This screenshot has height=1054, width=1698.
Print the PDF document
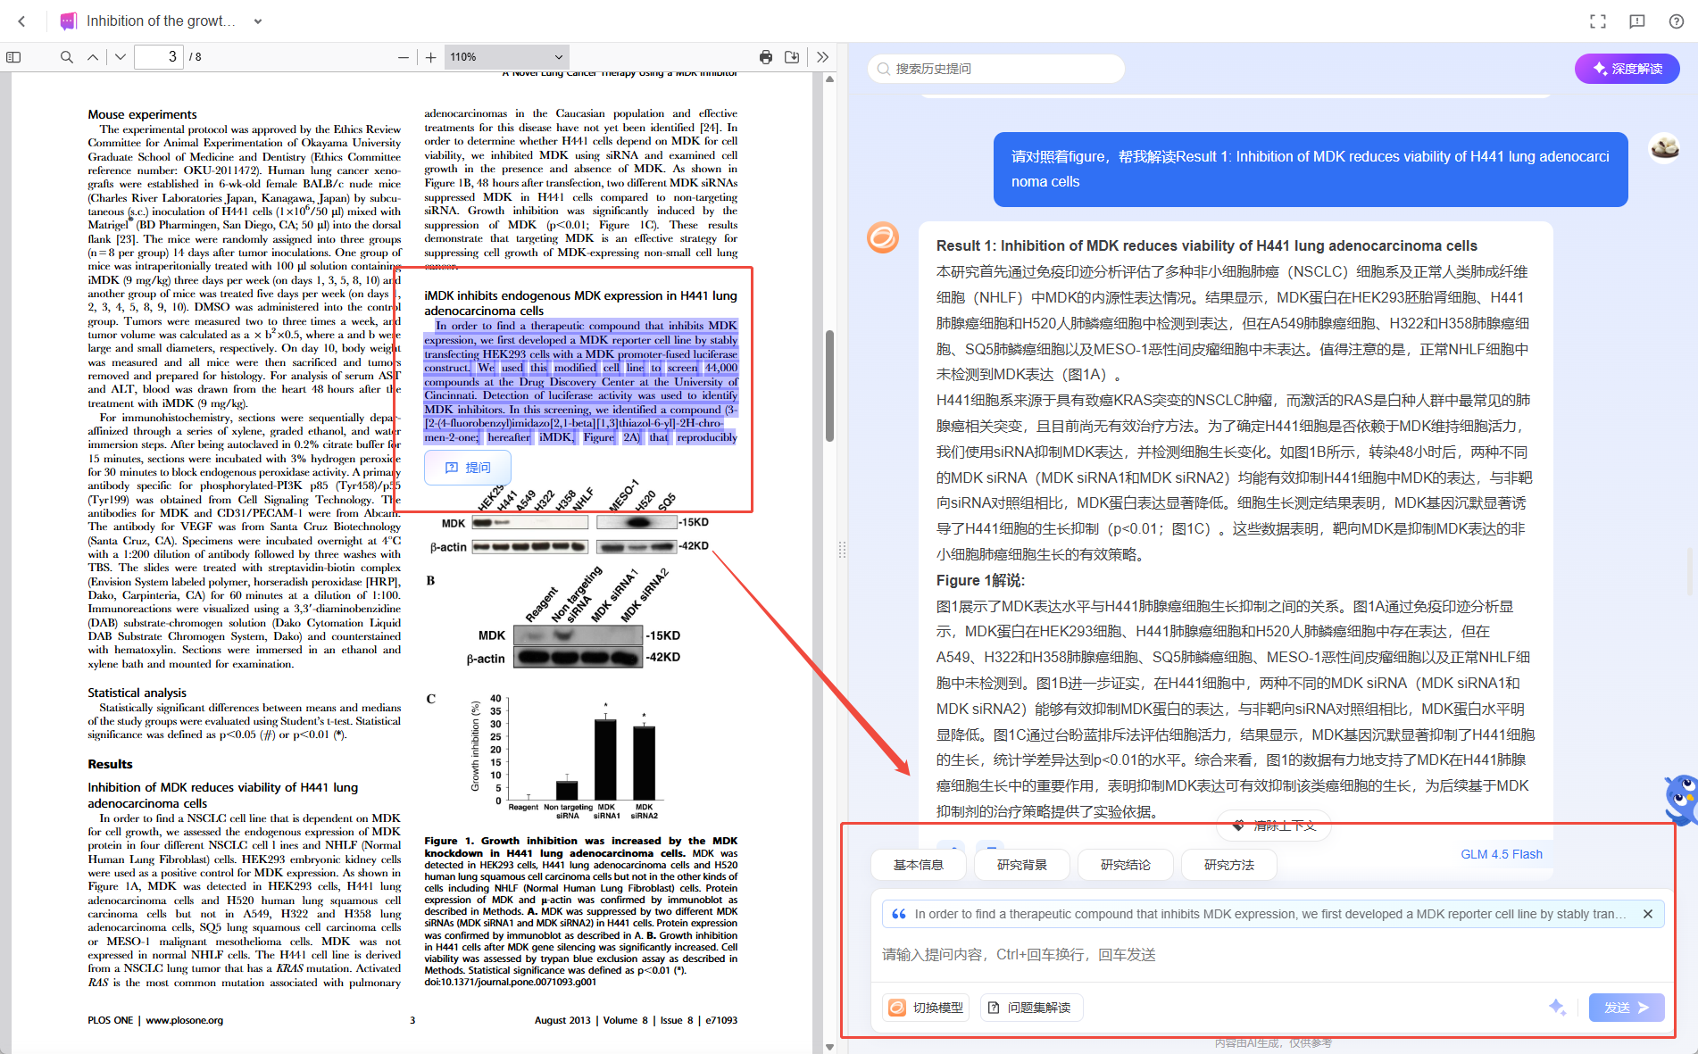(766, 57)
